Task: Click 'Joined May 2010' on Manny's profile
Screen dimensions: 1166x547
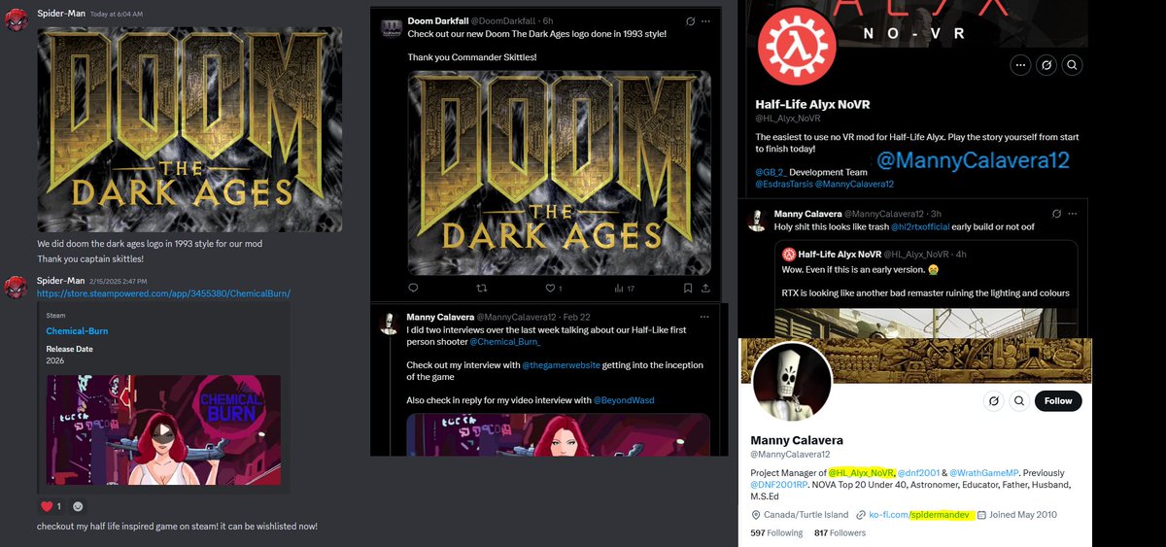Action: (x=1023, y=514)
